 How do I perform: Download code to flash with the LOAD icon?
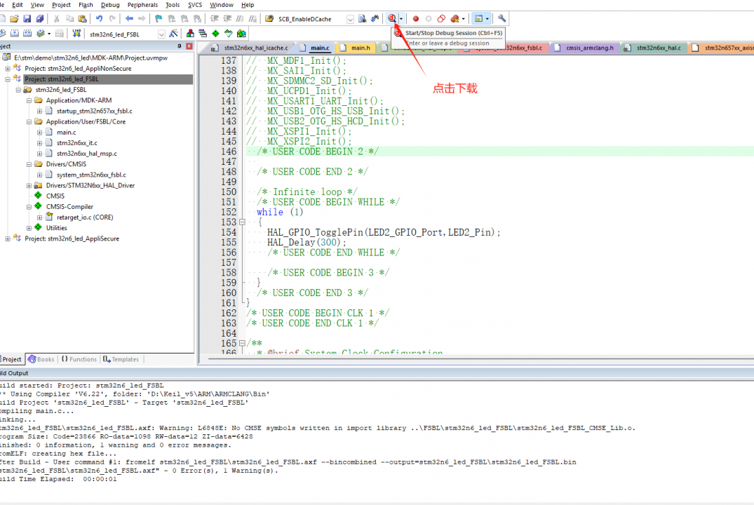(76, 32)
